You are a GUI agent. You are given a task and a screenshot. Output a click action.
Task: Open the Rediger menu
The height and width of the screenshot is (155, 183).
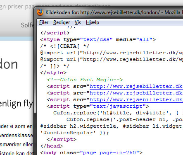tap(62, 22)
